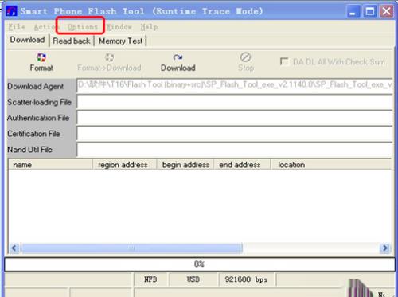Click the Download Agent button

point(41,86)
